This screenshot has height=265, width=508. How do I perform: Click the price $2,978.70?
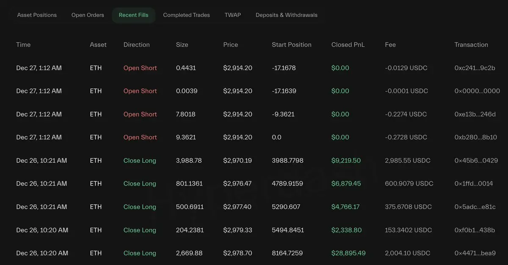pyautogui.click(x=237, y=253)
